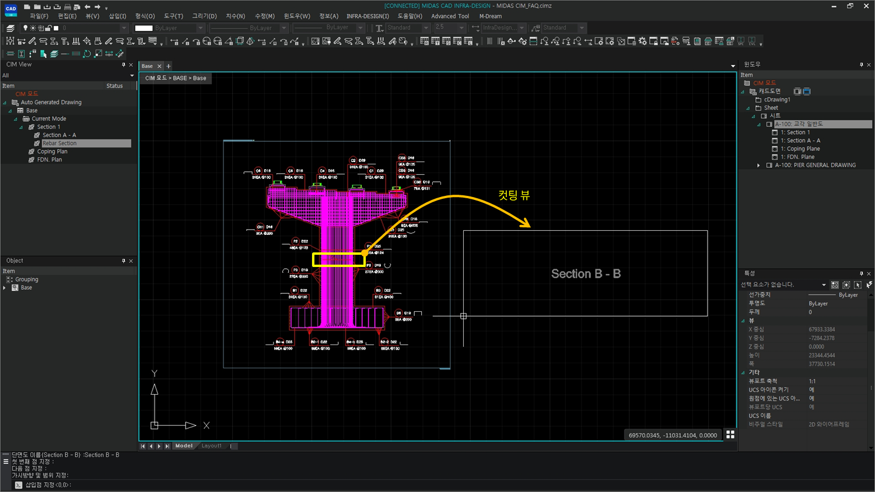Click the undo arrow in title bar

click(87, 6)
